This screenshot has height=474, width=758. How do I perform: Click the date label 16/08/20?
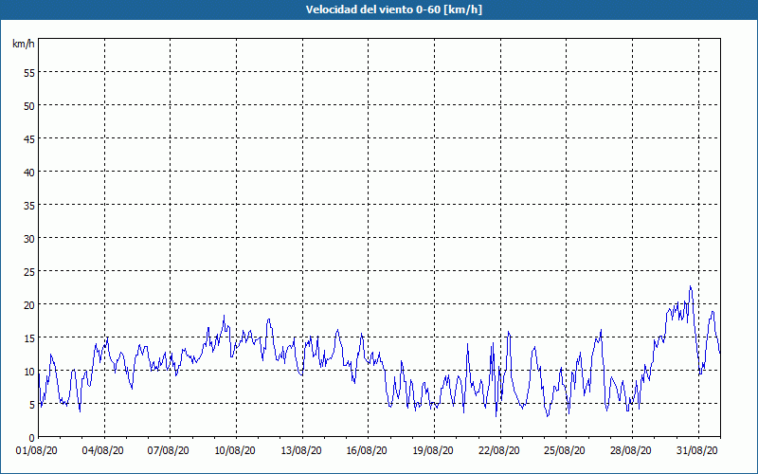367,451
